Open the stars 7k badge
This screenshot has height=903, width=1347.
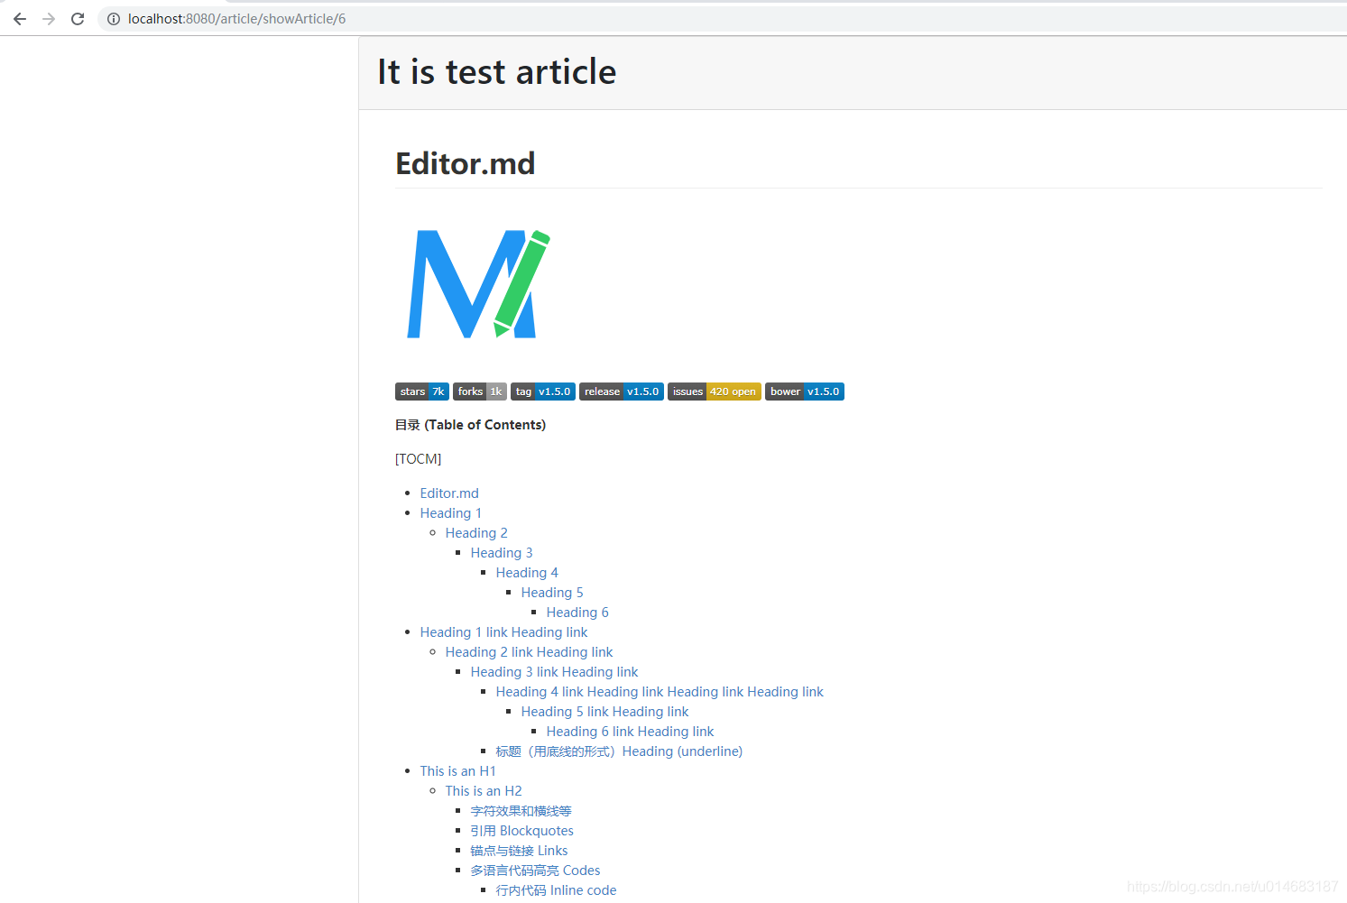[422, 392]
